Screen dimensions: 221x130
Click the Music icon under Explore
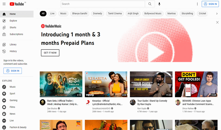4,87
